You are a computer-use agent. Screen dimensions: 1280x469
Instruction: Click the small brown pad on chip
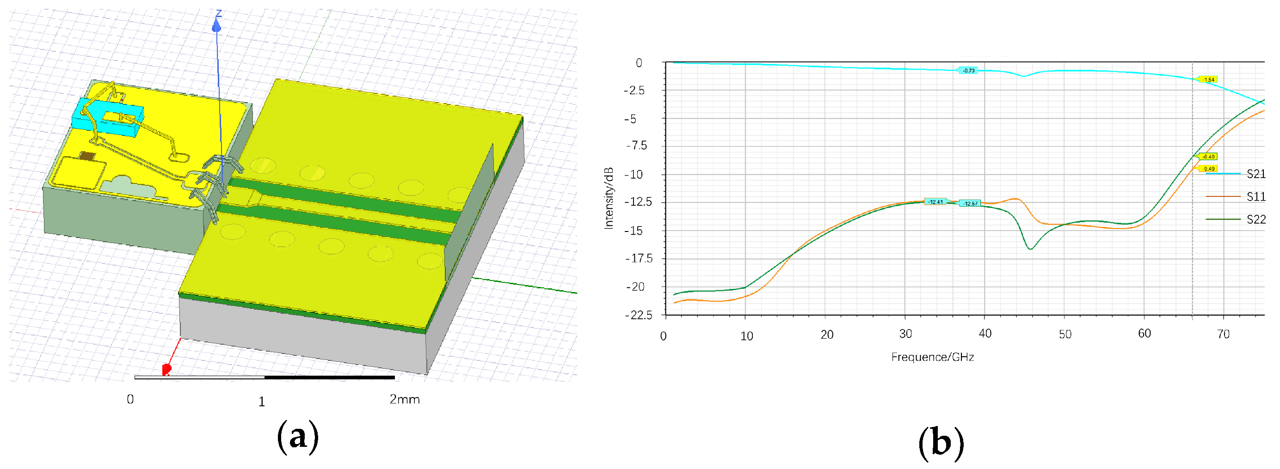point(87,157)
